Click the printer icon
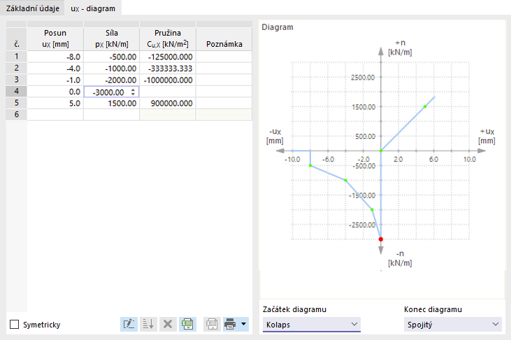This screenshot has height=340, width=511. click(231, 324)
